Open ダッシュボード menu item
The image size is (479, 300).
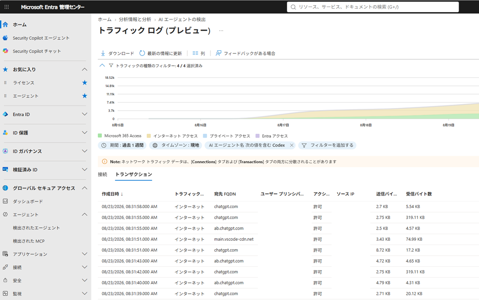coord(28,201)
